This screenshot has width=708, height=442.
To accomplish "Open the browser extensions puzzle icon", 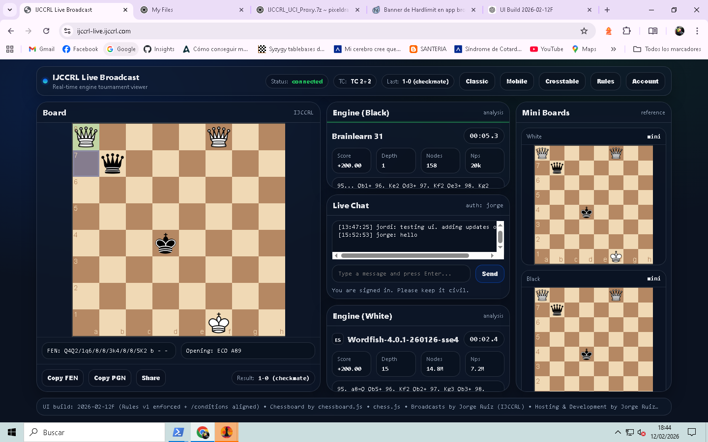I will pyautogui.click(x=626, y=31).
